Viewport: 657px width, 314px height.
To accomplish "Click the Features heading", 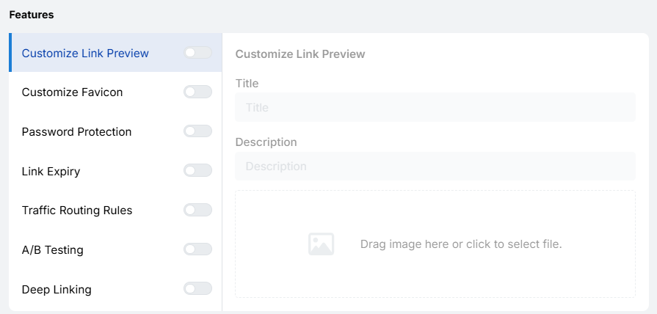I will point(32,15).
